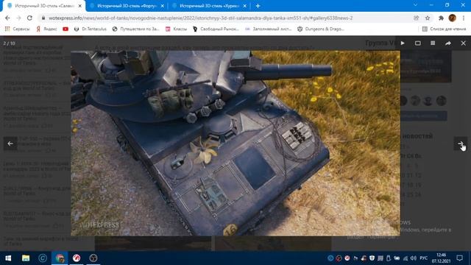471x265 pixels.
Task: Open OBS Studio from the taskbar
Action: [93, 258]
